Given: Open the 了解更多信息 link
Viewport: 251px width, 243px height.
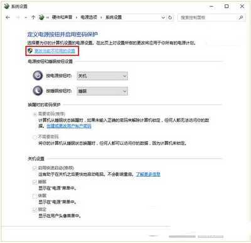Looking at the screenshot, I should [148, 174].
